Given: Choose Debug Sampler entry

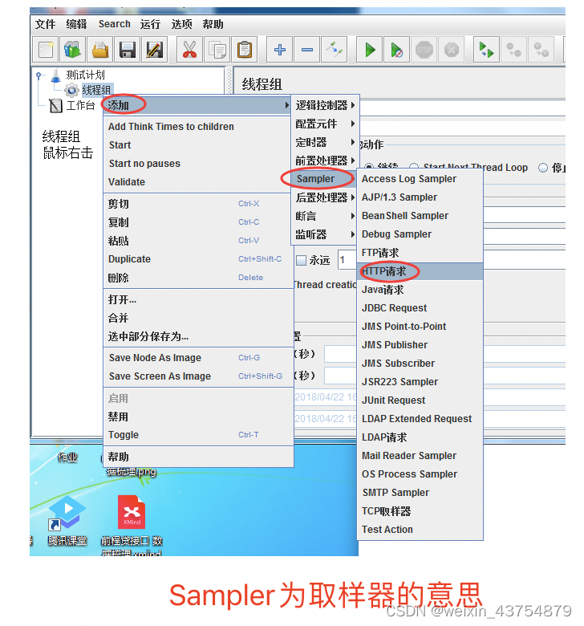Looking at the screenshot, I should coord(420,234).
